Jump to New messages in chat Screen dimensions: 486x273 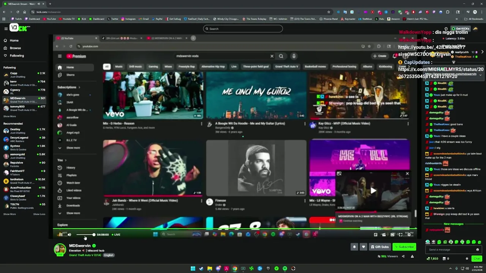454,224
